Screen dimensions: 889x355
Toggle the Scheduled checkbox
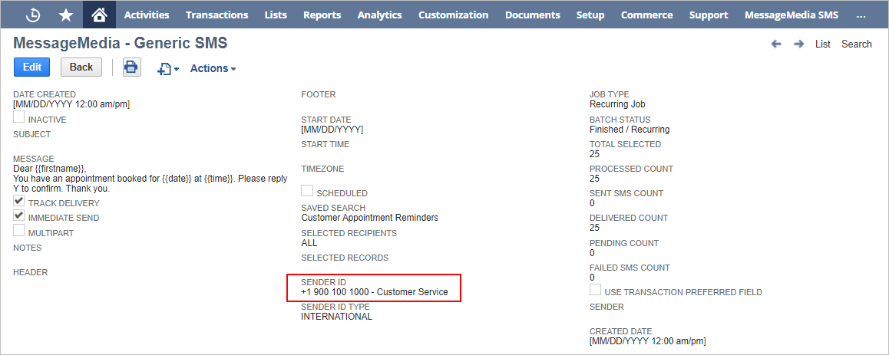(x=307, y=191)
